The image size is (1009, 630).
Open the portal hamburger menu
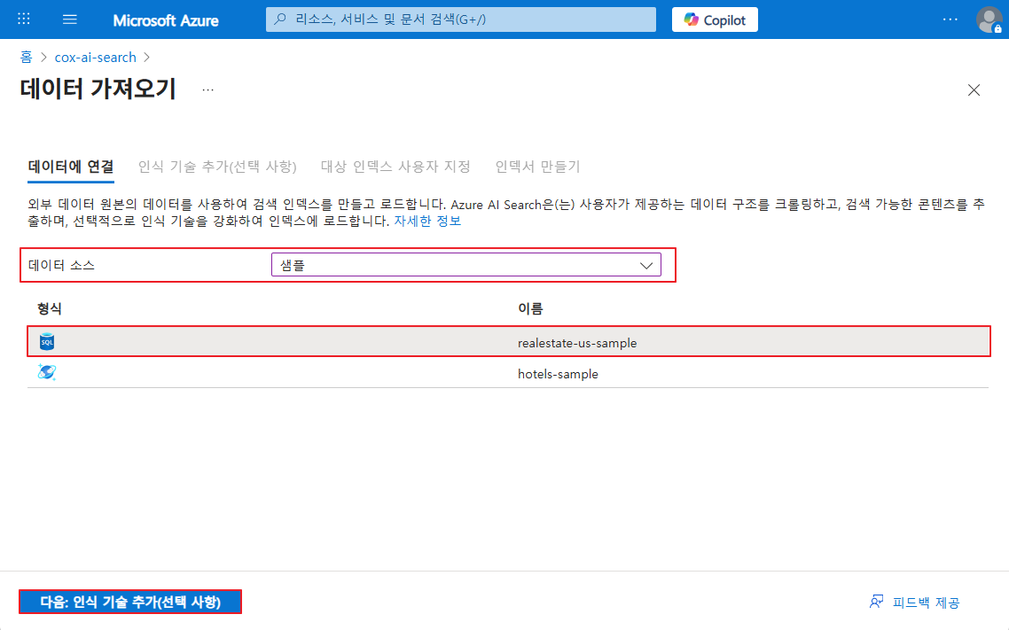[x=69, y=19]
